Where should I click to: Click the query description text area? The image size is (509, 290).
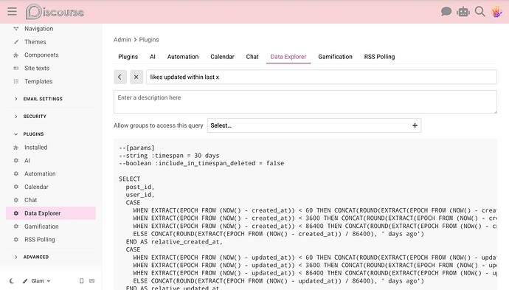click(305, 102)
